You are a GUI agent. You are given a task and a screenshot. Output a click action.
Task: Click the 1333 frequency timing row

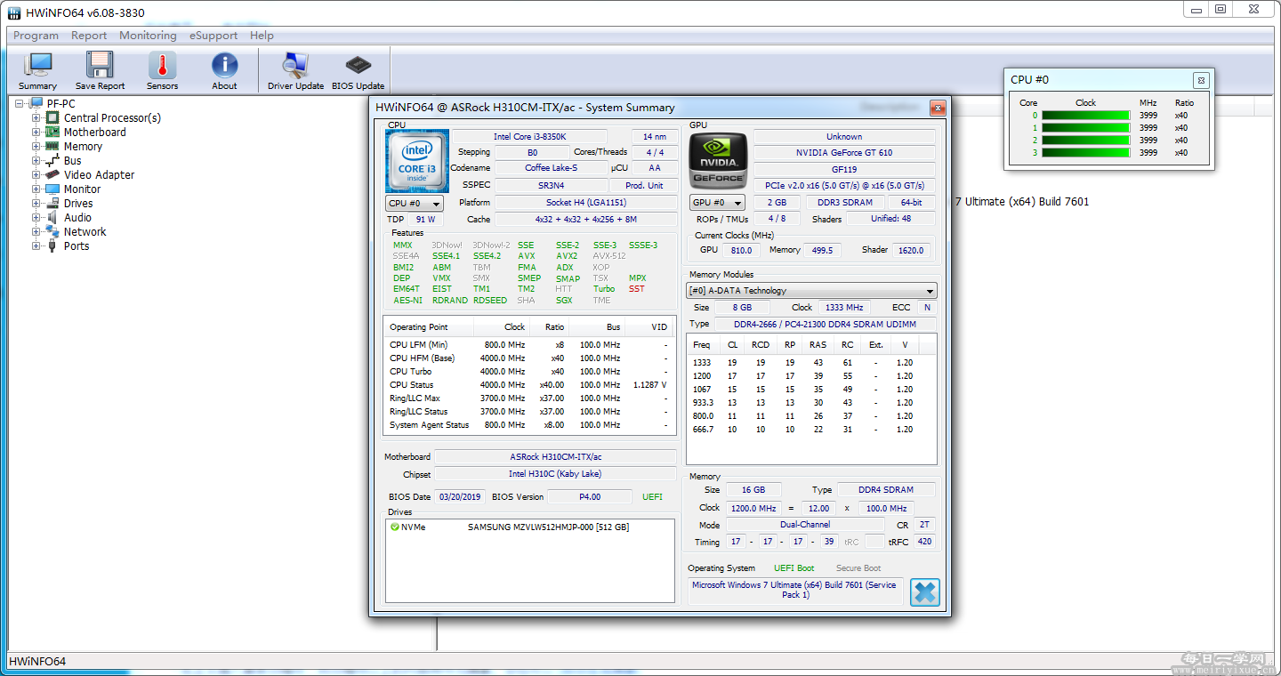[811, 363]
